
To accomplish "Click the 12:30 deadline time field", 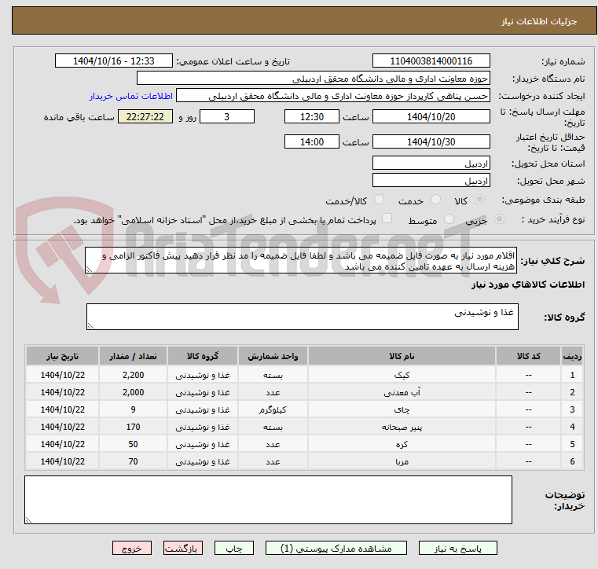I will 312,116.
